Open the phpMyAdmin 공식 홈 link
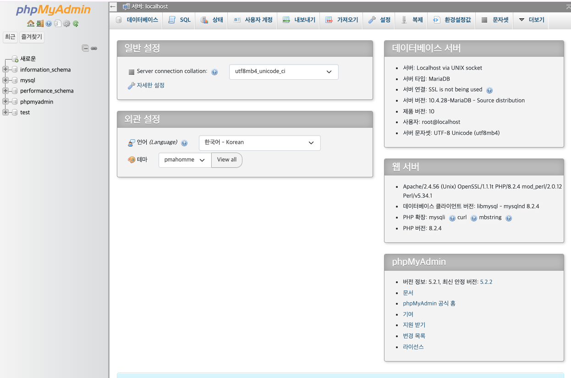This screenshot has height=378, width=571. click(429, 303)
